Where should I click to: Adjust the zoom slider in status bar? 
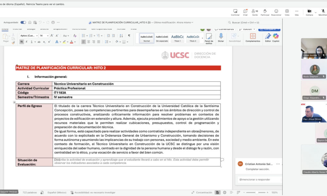[257, 192]
